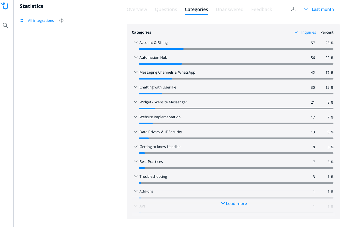Click the Getting to know Userlike label
Image resolution: width=345 pixels, height=227 pixels.
point(160,147)
